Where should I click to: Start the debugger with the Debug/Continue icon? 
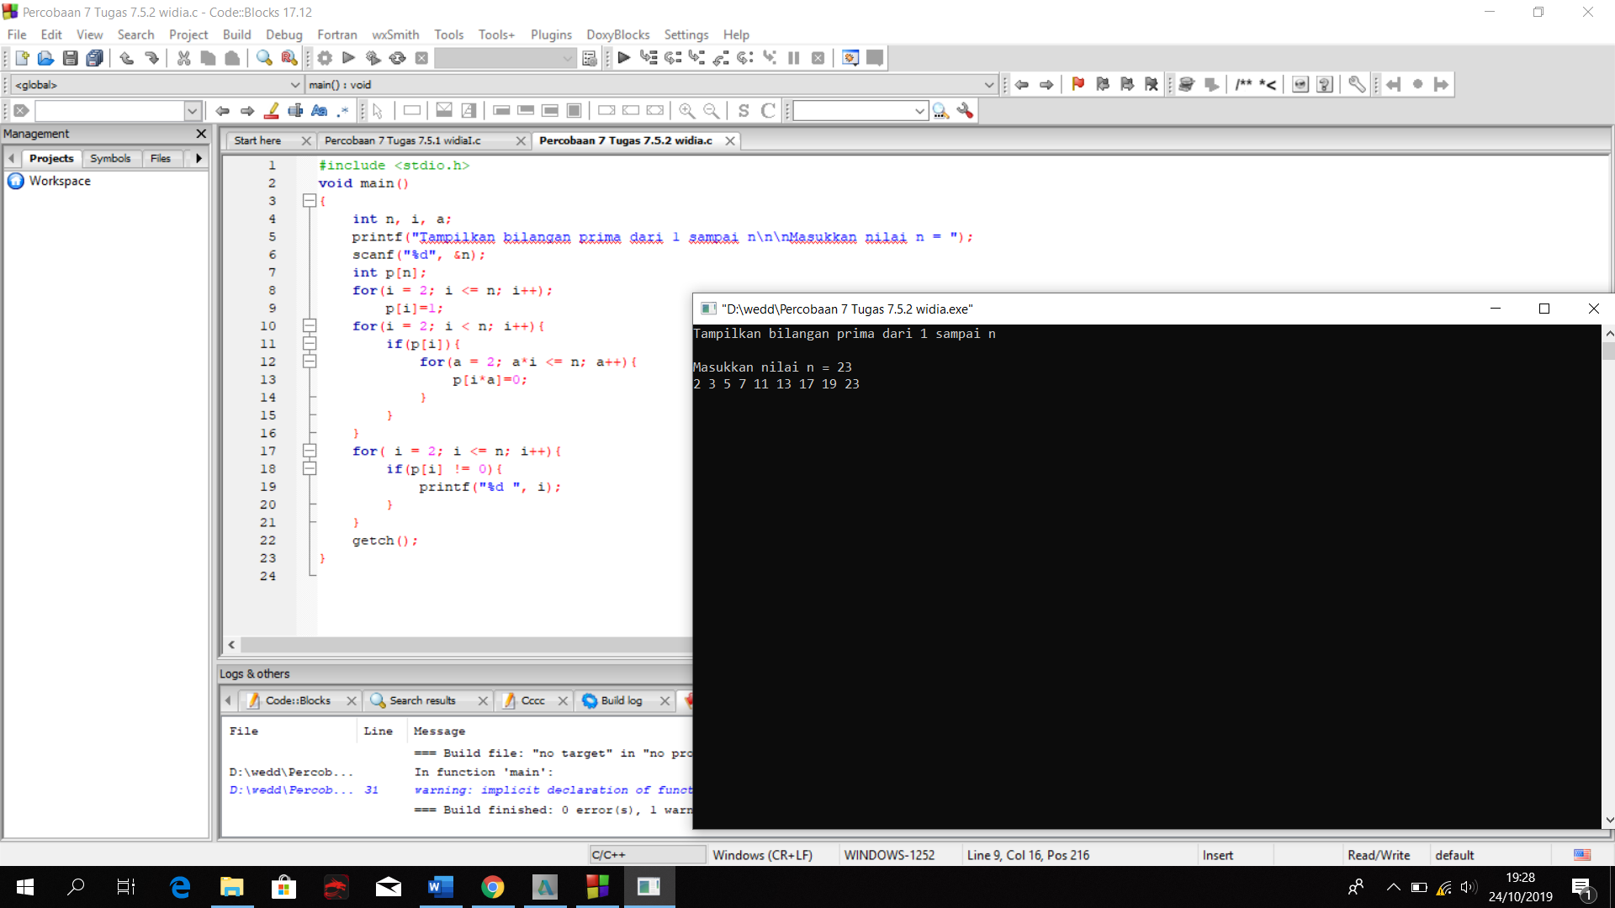pyautogui.click(x=624, y=58)
